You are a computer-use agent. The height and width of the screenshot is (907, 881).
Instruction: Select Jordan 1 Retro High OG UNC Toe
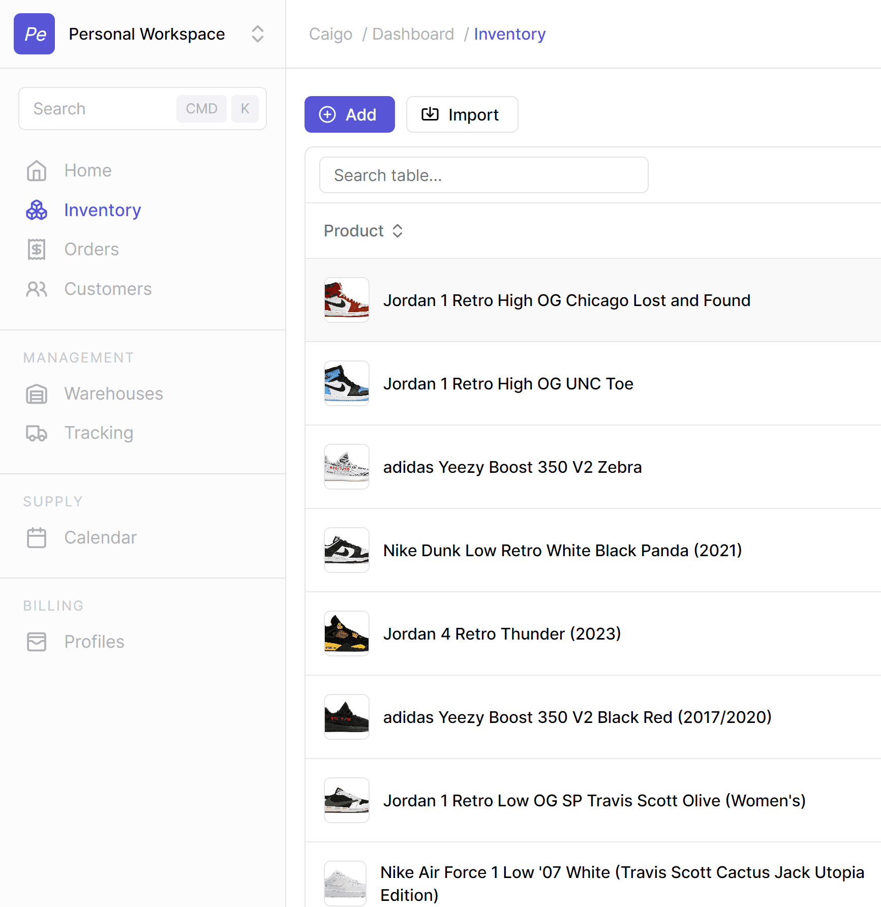(x=508, y=384)
